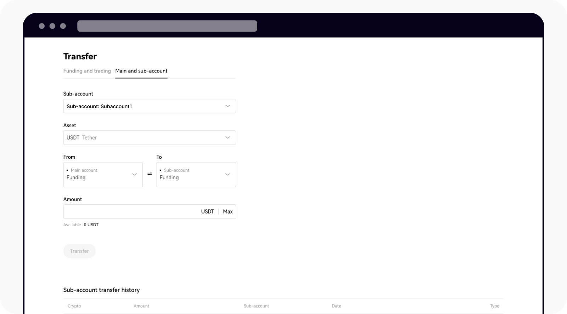Screen dimensions: 567x314
Task: Click the Crypto column header
Action: click(74, 306)
